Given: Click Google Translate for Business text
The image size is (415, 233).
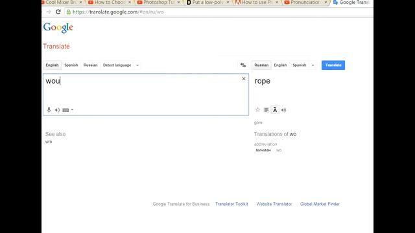Looking at the screenshot, I should pyautogui.click(x=181, y=204).
